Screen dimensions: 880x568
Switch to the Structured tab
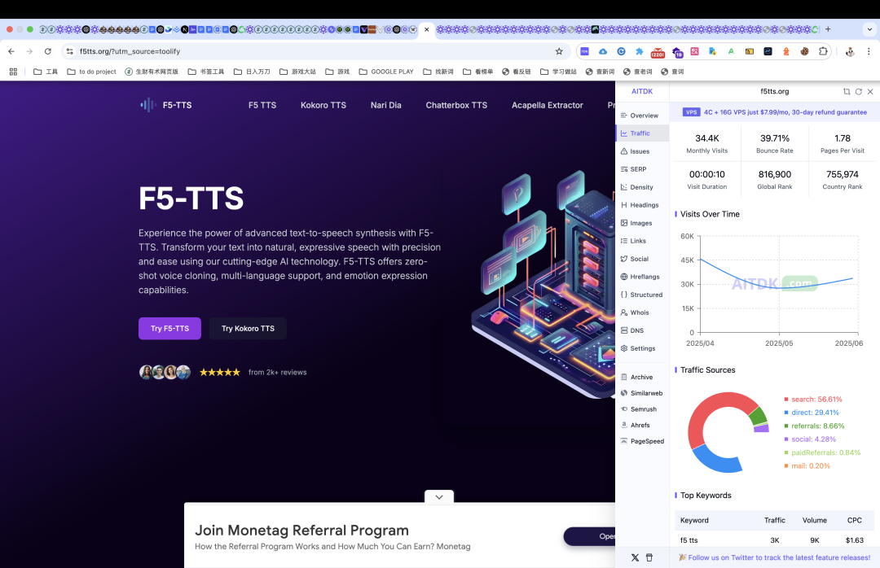tap(642, 295)
